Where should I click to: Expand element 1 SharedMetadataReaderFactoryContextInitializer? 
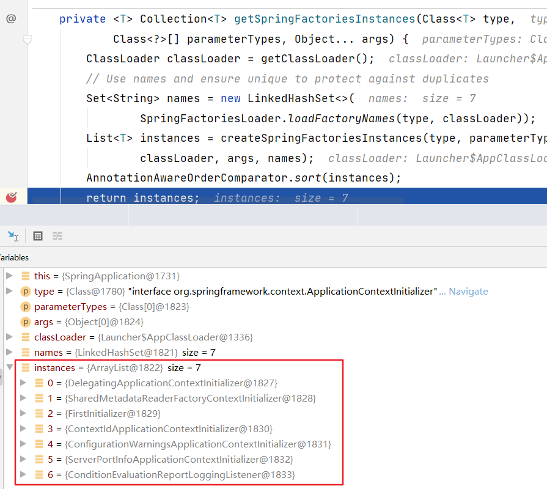coord(23,398)
